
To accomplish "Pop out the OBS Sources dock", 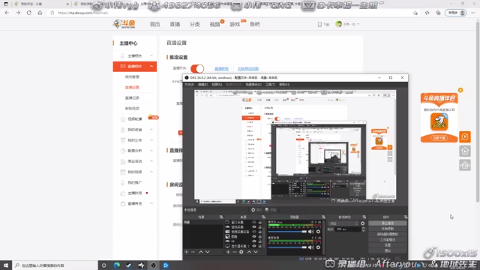I will 263,217.
